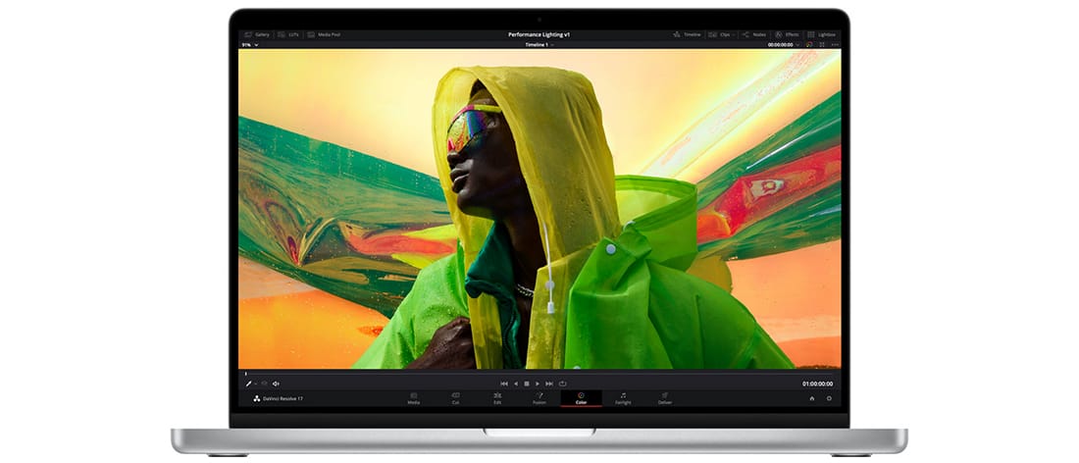Open the Project Manager home icon
The image size is (1079, 463).
[812, 398]
